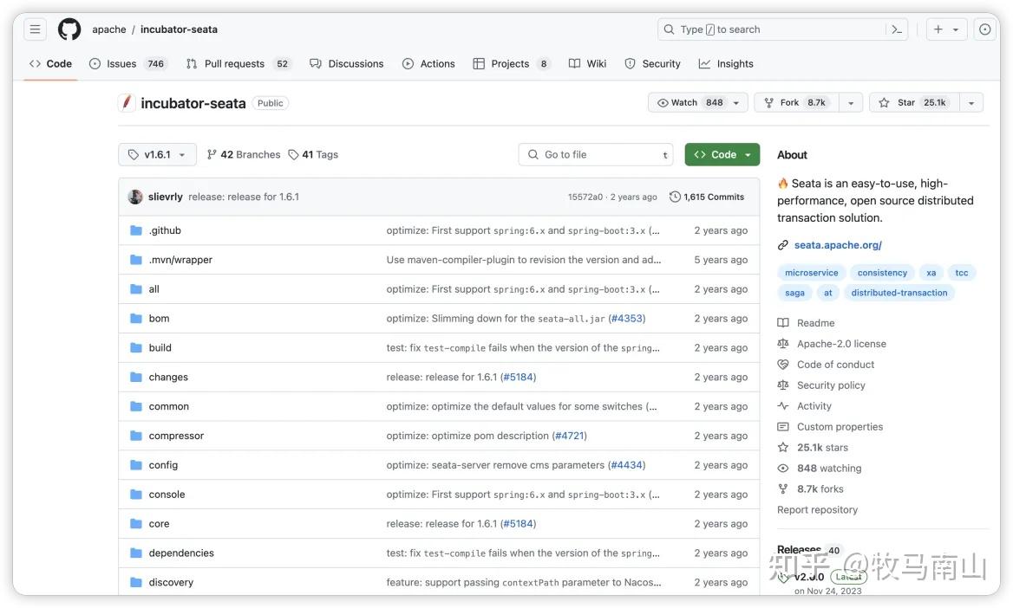Screen dimensions: 1013x608
Task: Open the Security tab
Action: [x=652, y=63]
